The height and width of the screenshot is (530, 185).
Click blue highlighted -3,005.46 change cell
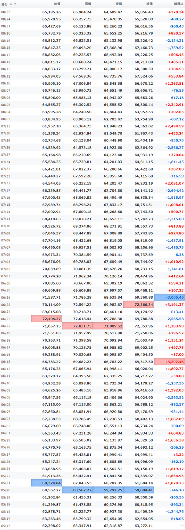tap(169, 297)
